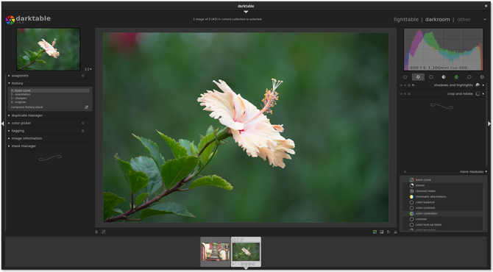Click star rating on flower filmstrip thumbnail
The height and width of the screenshot is (272, 493).
click(x=247, y=264)
